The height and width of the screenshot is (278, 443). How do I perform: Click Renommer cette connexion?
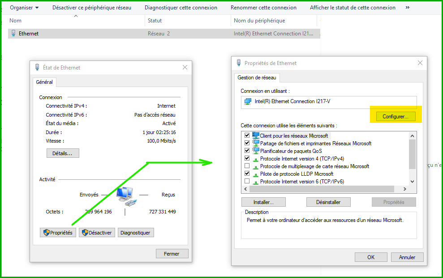263,8
